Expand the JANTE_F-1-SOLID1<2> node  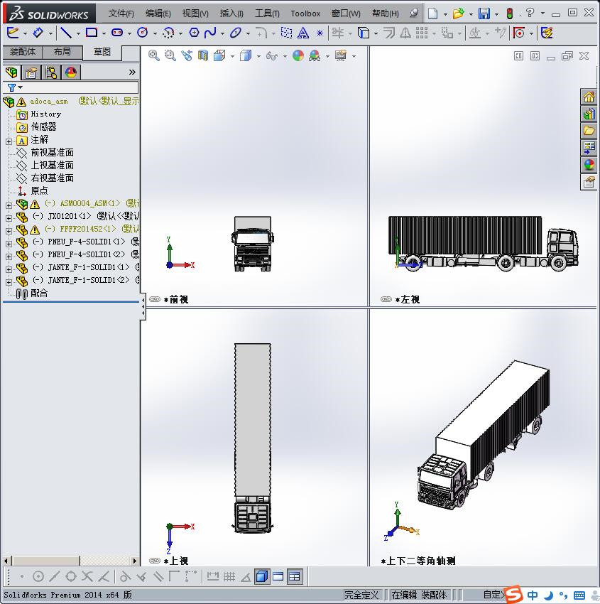9,282
